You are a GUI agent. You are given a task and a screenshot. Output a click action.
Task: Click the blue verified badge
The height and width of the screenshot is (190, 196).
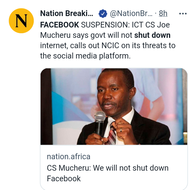103,14
